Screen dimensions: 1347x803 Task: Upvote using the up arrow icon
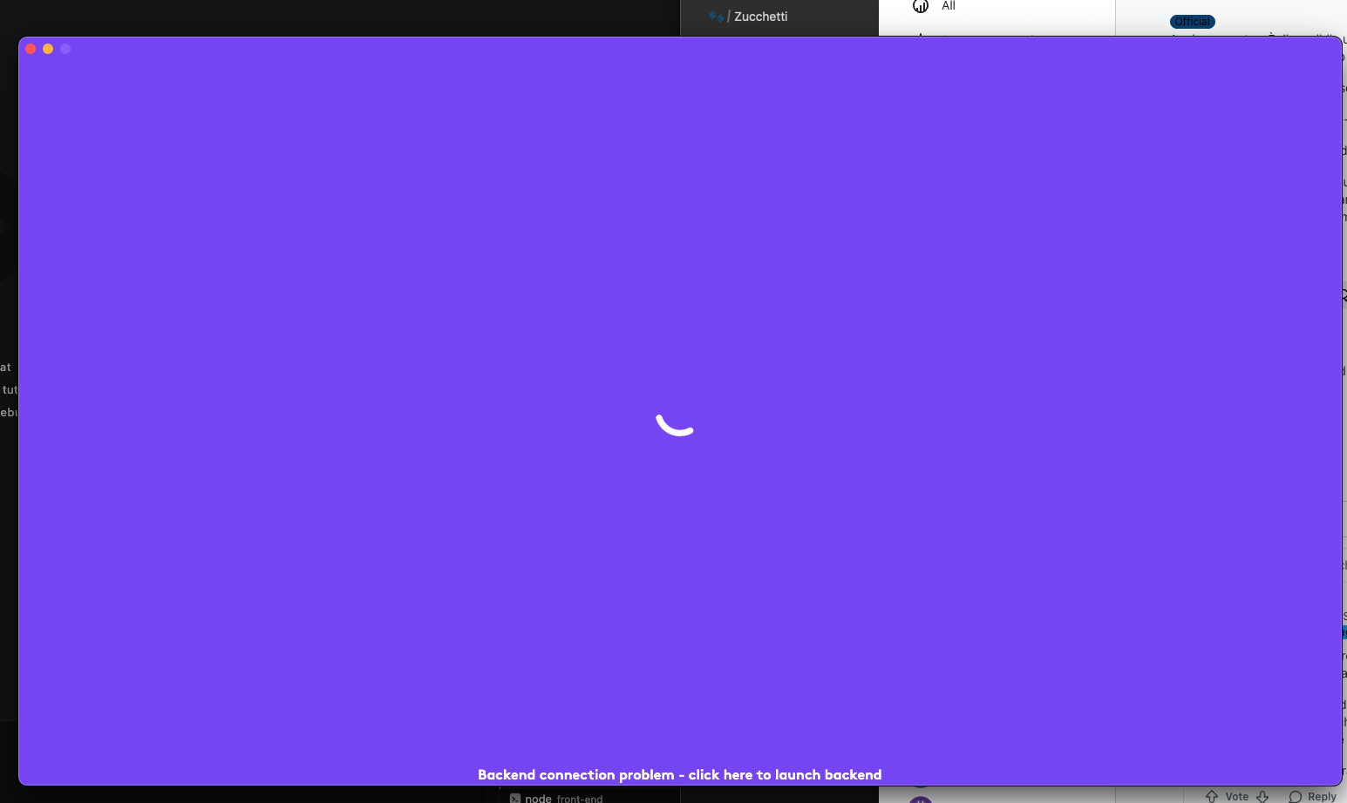pos(1212,796)
